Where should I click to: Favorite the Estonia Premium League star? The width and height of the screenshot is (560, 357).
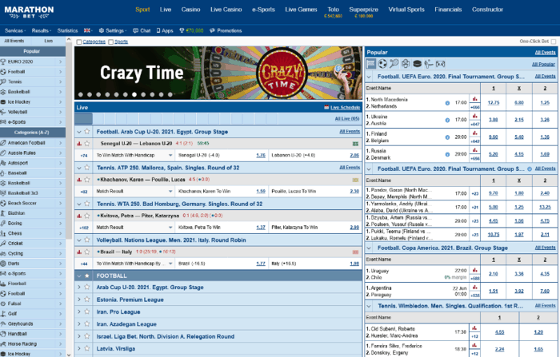click(86, 299)
